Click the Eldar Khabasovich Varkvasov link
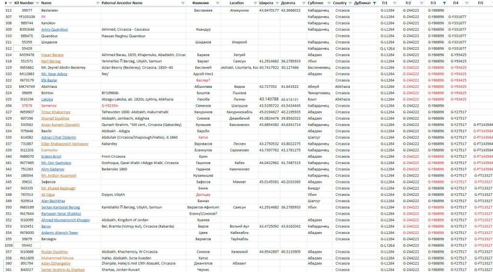The width and height of the screenshot is (493, 272). tap(65, 144)
